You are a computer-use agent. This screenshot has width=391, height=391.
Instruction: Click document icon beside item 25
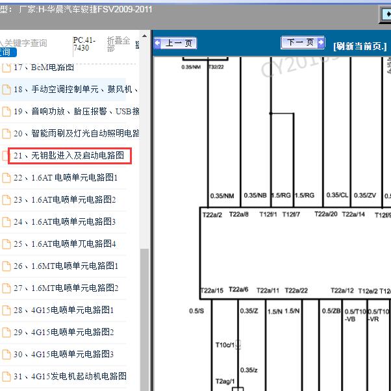tap(6, 244)
